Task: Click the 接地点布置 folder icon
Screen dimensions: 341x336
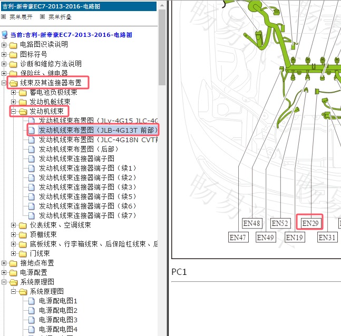Action: 13,263
